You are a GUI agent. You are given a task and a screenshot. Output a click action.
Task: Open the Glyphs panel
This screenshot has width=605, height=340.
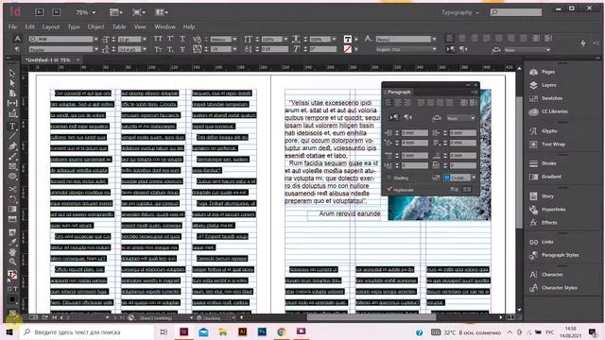click(544, 131)
